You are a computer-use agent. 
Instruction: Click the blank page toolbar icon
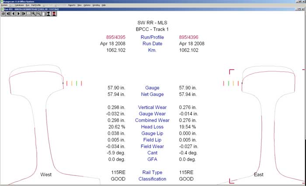click(x=44, y=14)
